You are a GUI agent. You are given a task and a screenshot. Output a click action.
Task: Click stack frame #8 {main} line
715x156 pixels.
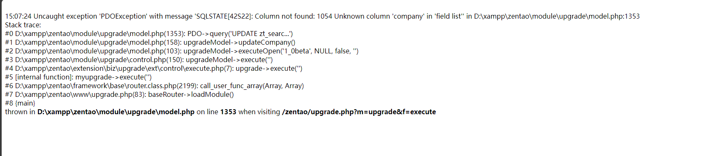[x=20, y=103]
